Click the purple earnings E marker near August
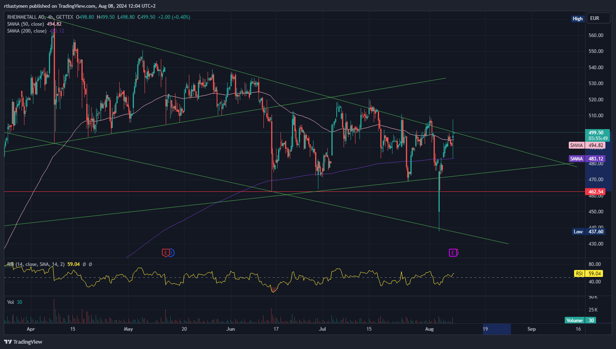The image size is (616, 349). [453, 253]
